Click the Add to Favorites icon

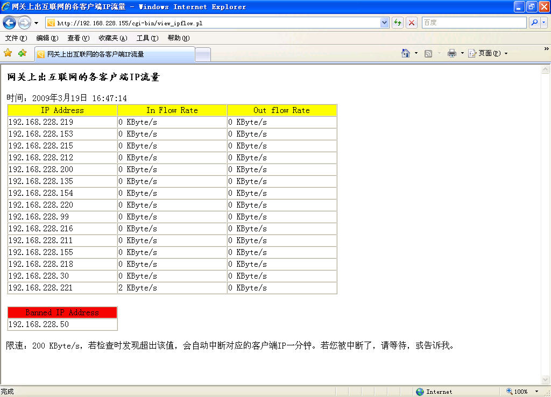22,53
